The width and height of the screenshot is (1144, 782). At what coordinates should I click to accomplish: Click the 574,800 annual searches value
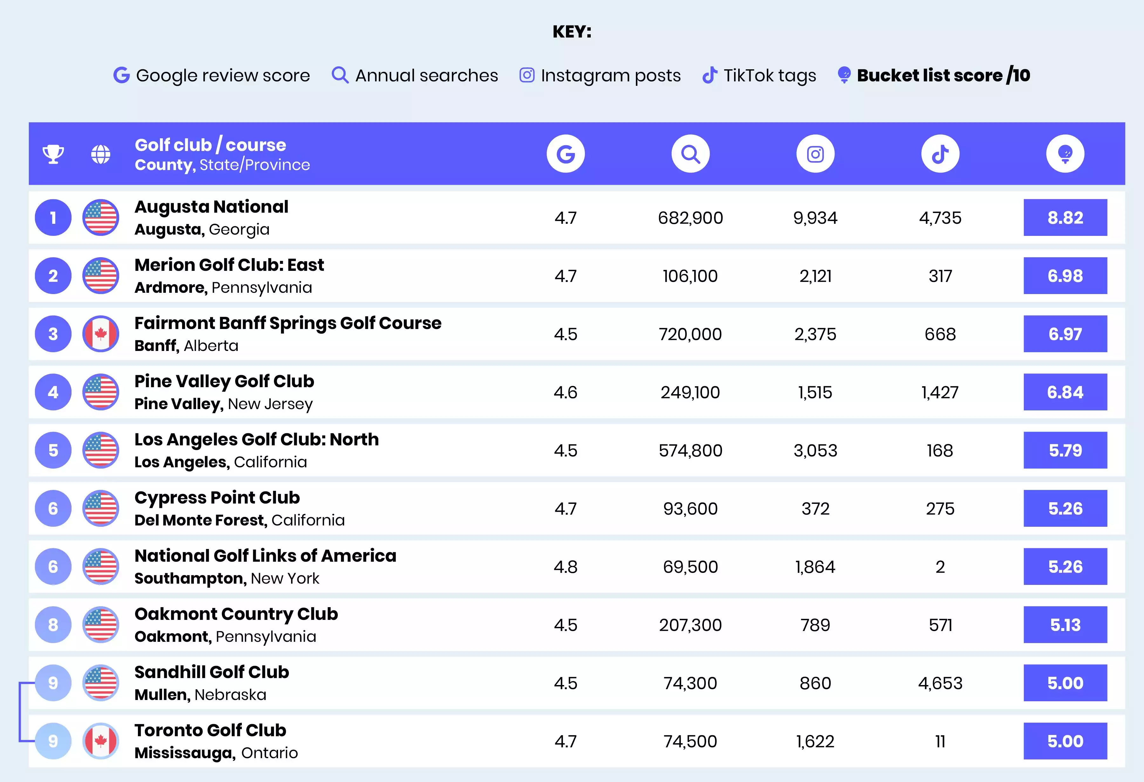tap(691, 450)
